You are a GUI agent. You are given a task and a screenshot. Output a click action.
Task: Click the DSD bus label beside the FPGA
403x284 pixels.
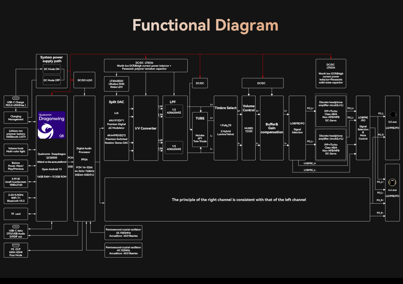coord(71,167)
